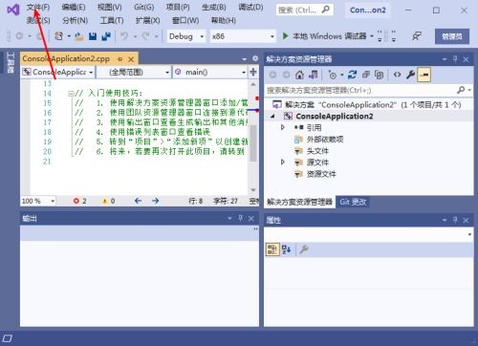Image resolution: width=478 pixels, height=346 pixels.
Task: Click the editor split window icon beside main()
Action: 253,72
